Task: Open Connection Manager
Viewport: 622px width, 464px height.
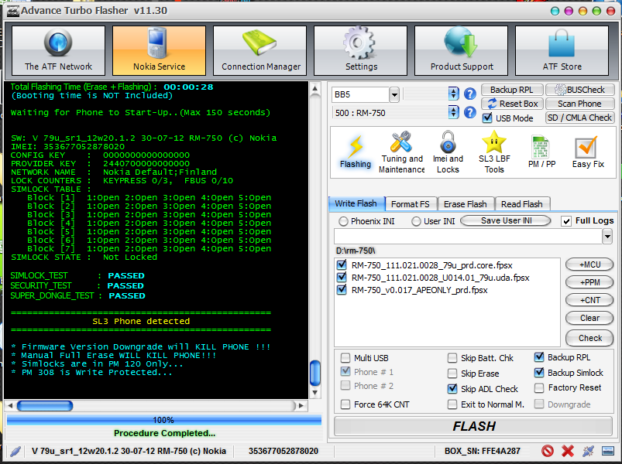Action: pos(259,50)
